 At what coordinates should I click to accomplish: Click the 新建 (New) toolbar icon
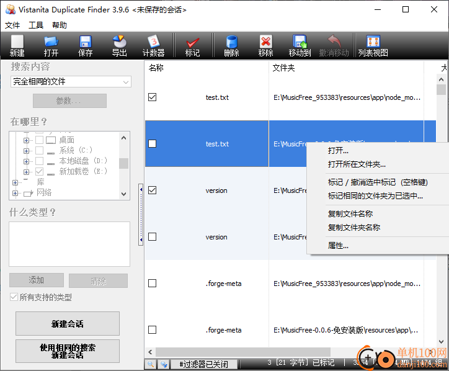(17, 46)
